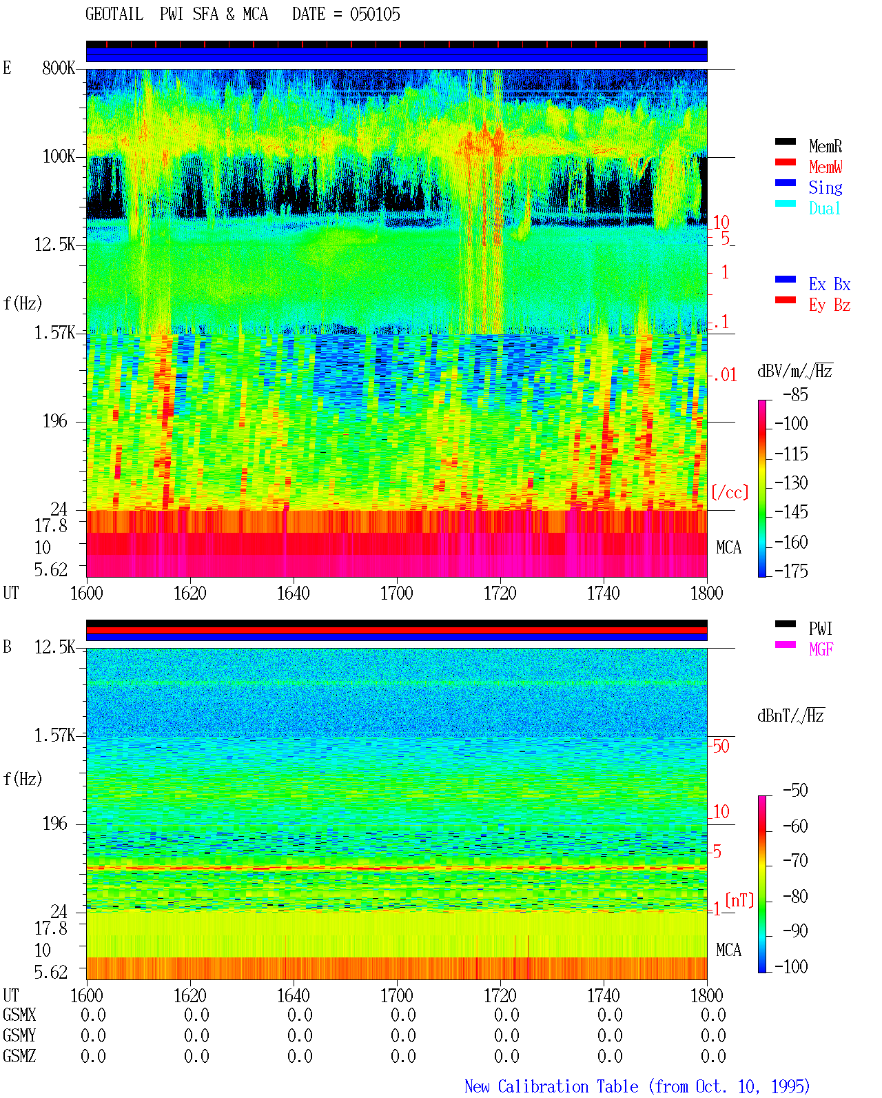Click the MemW legend label
The image size is (882, 1098).
pyautogui.click(x=825, y=167)
